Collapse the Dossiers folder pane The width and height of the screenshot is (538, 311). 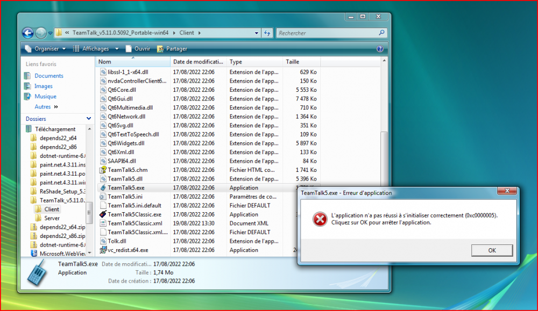click(x=88, y=119)
